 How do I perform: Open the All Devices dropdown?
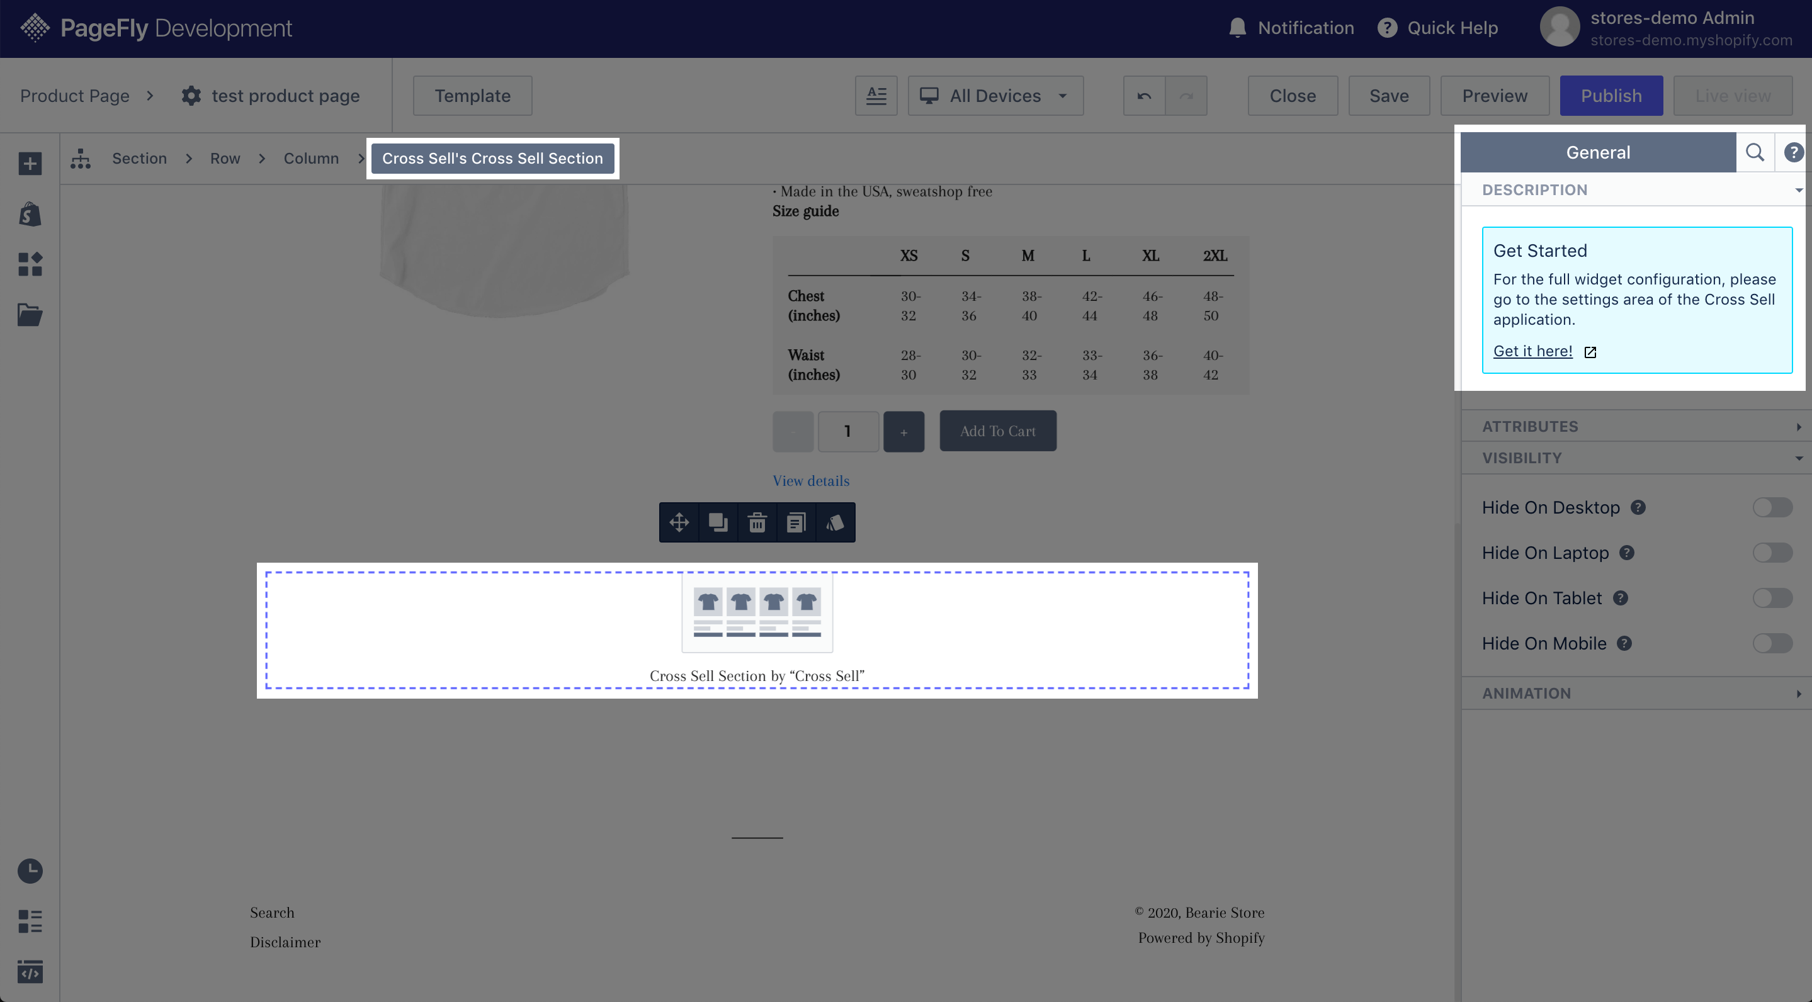coord(995,96)
